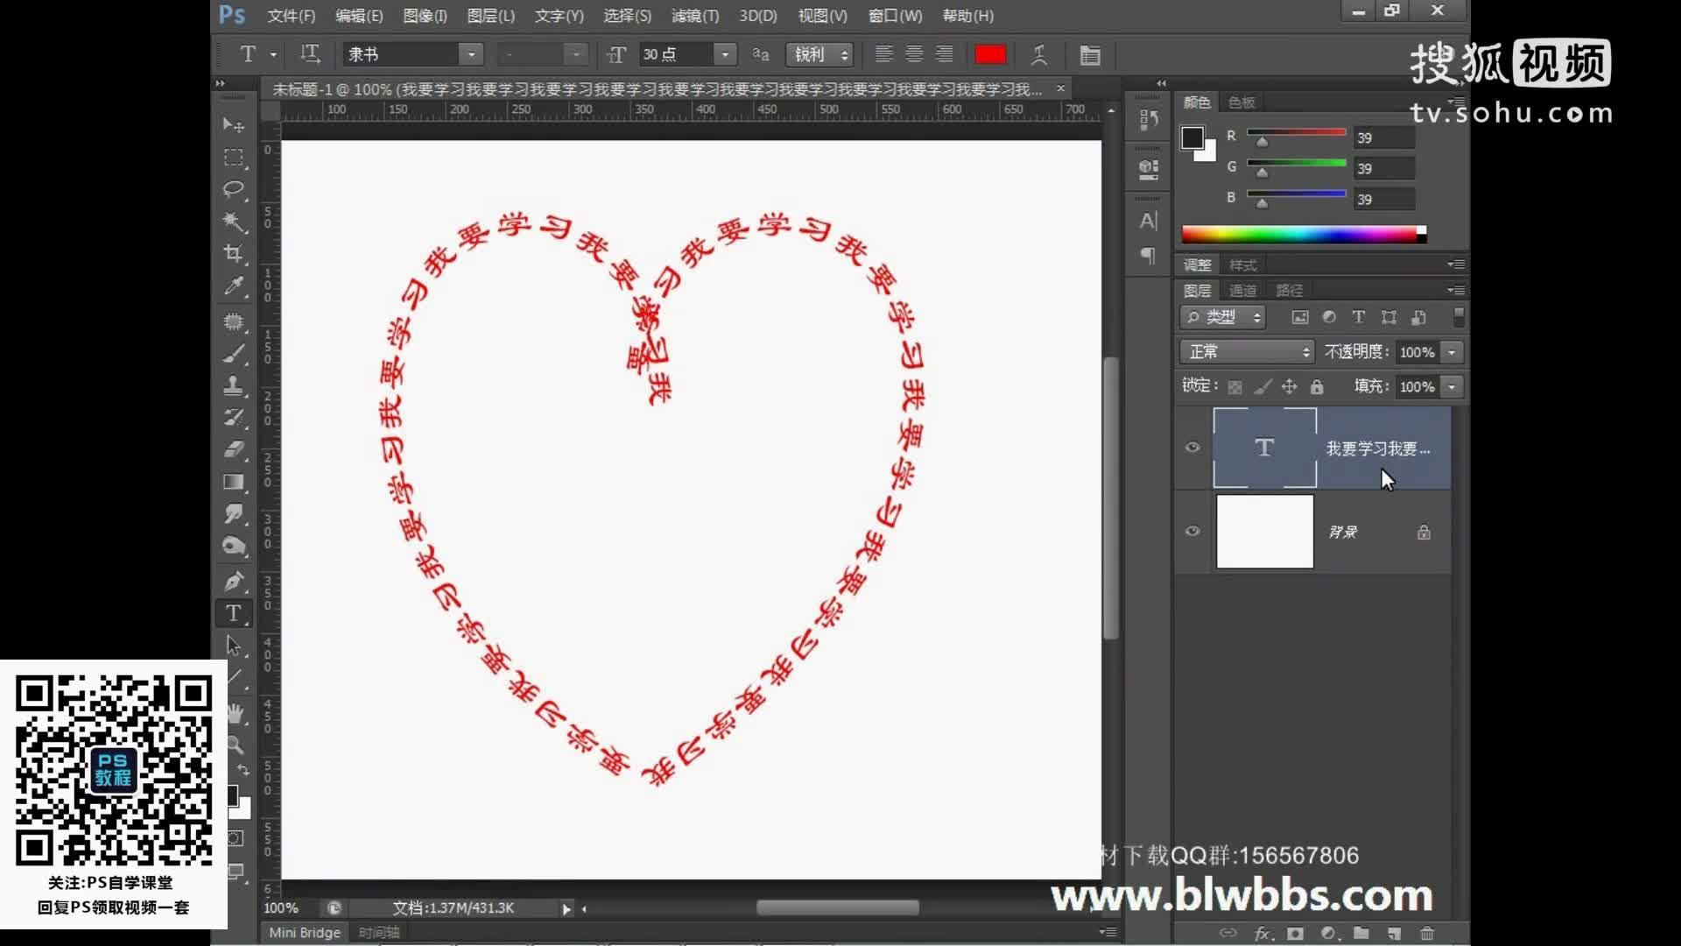The width and height of the screenshot is (1681, 946).
Task: Open the Mini Bridge panel
Action: point(304,933)
